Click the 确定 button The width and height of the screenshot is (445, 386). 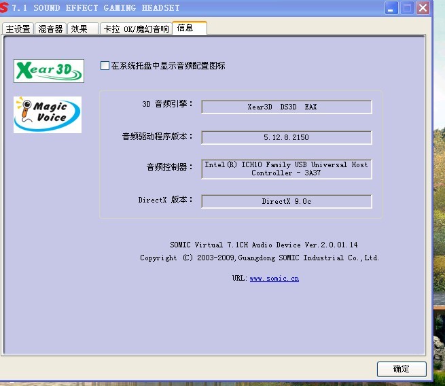coord(402,369)
